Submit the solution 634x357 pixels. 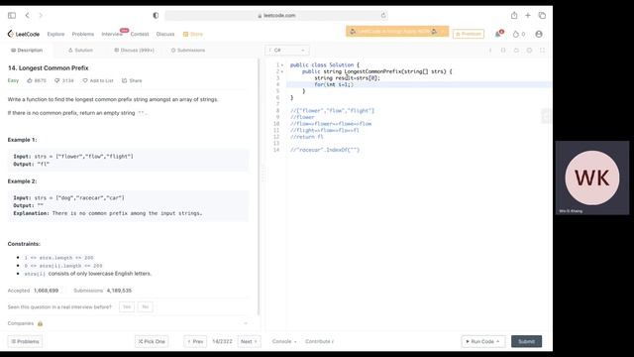tap(526, 341)
